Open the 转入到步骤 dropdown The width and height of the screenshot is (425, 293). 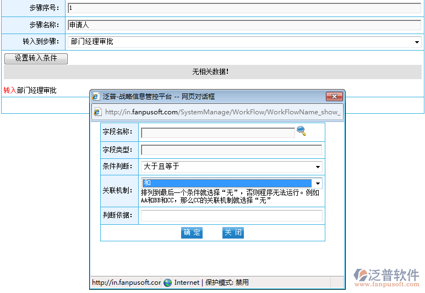click(x=417, y=42)
